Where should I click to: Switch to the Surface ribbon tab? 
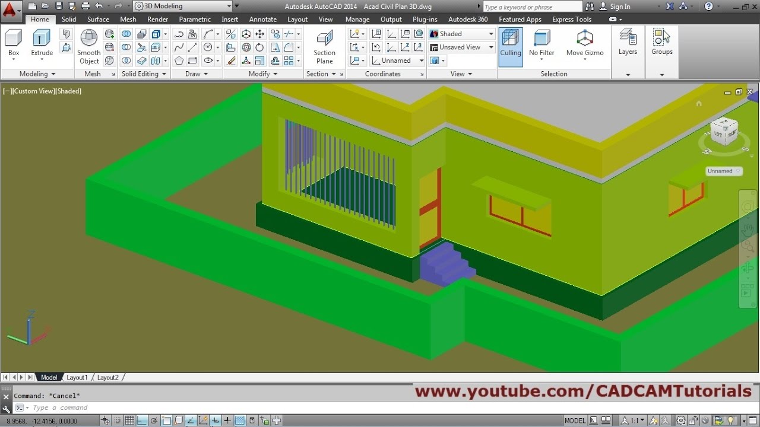[98, 19]
